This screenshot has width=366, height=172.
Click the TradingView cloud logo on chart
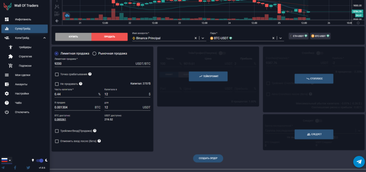pos(67,15)
